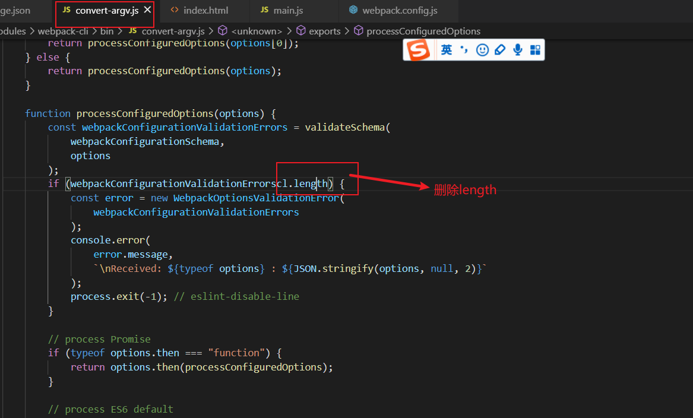Click the Sogou input method logo
Screen dimensions: 693x418
coord(417,50)
